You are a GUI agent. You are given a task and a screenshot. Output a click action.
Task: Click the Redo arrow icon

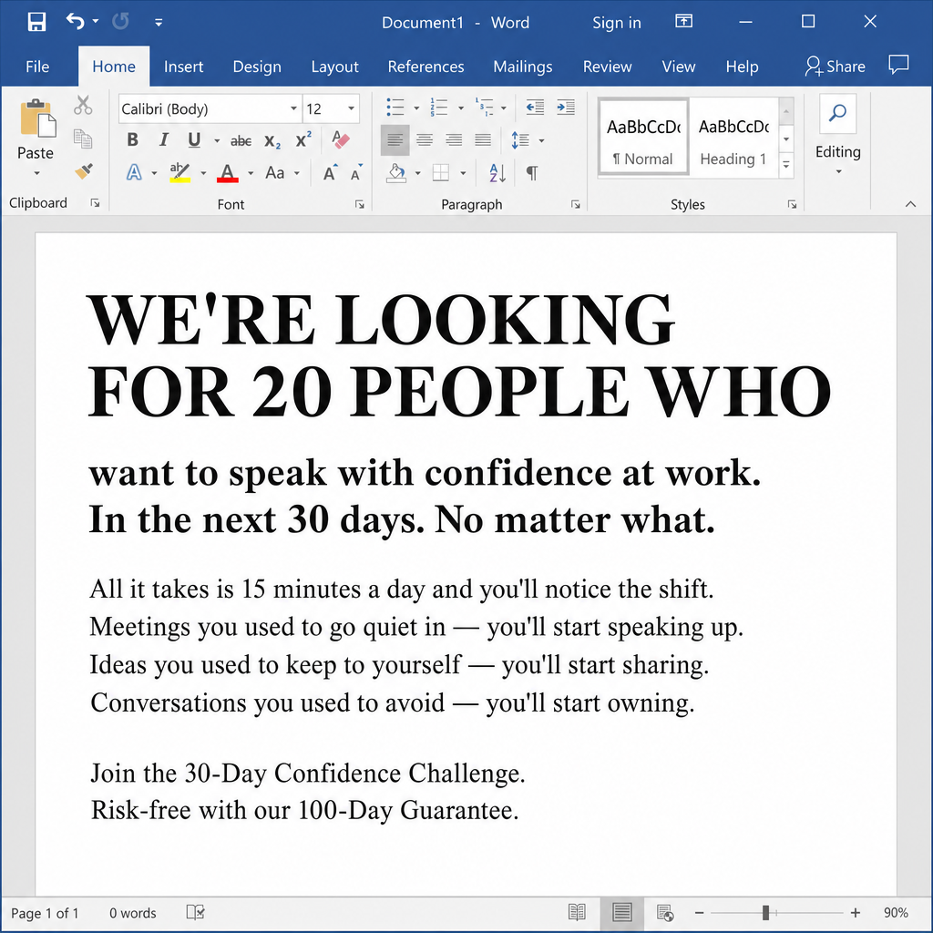121,22
